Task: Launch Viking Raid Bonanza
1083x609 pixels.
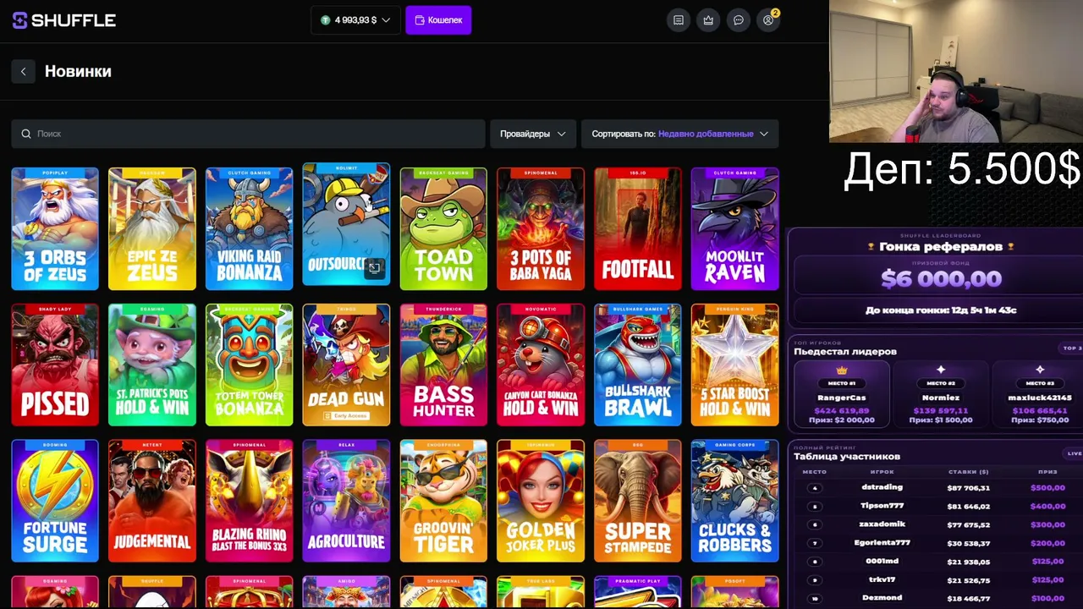Action: click(250, 229)
